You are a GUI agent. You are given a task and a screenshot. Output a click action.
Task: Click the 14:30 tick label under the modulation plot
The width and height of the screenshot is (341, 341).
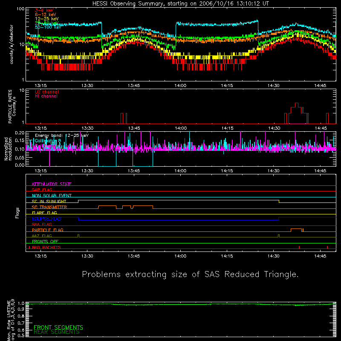coord(274,171)
